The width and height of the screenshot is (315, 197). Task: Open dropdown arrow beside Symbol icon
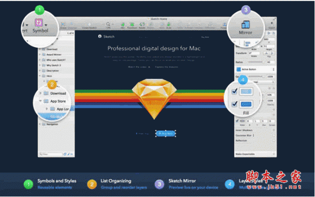pos(46,25)
